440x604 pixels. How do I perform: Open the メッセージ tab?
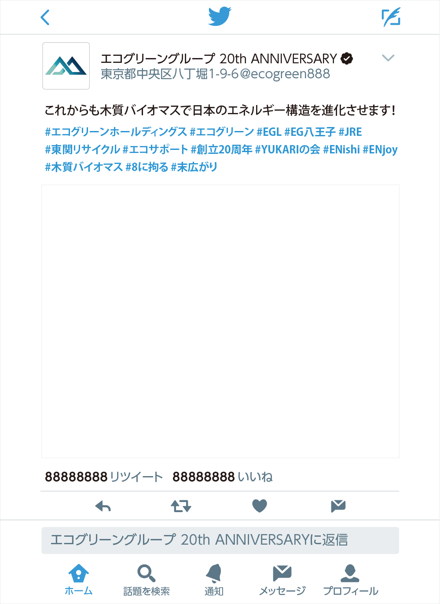[282, 580]
